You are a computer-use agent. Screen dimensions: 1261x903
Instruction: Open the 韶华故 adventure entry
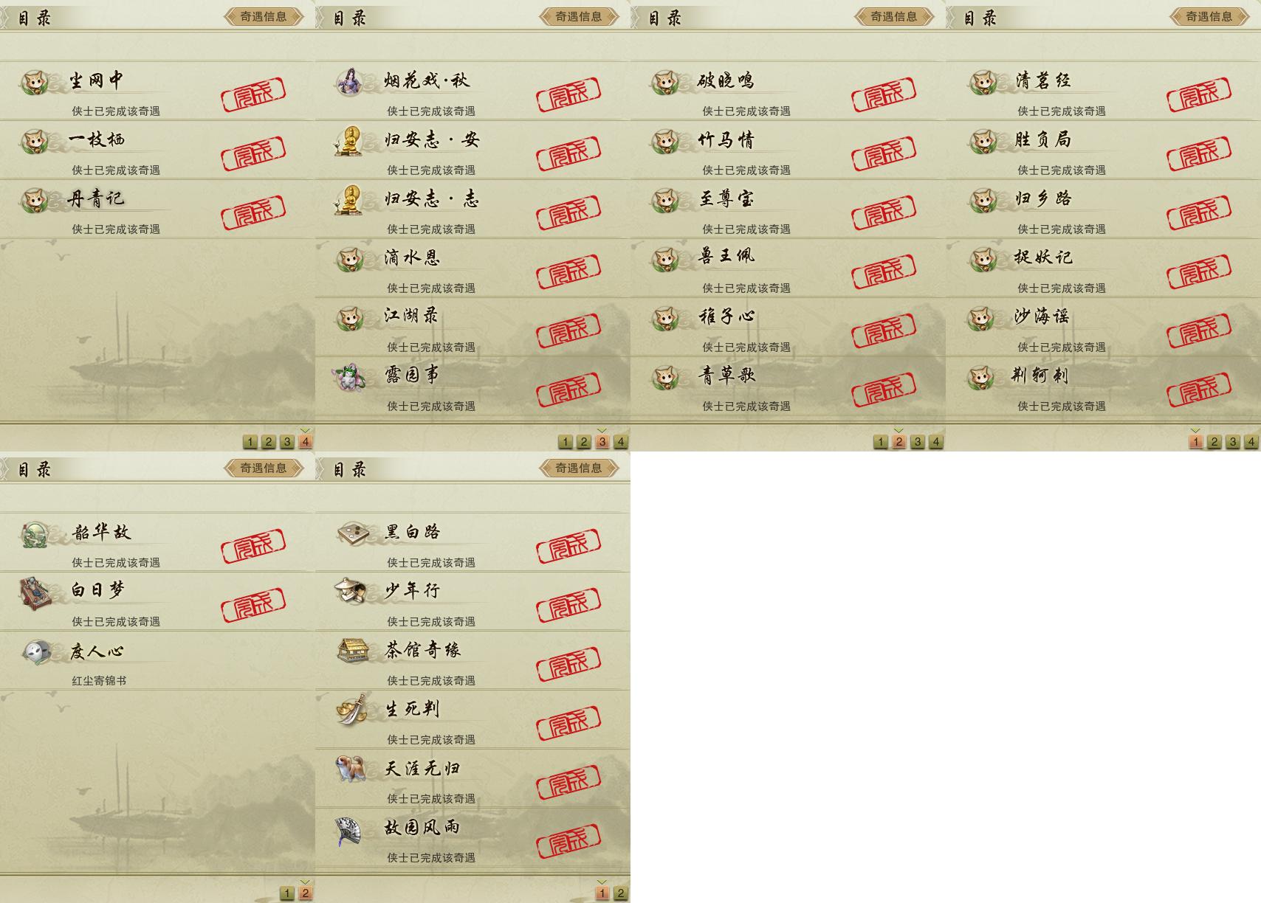(157, 542)
